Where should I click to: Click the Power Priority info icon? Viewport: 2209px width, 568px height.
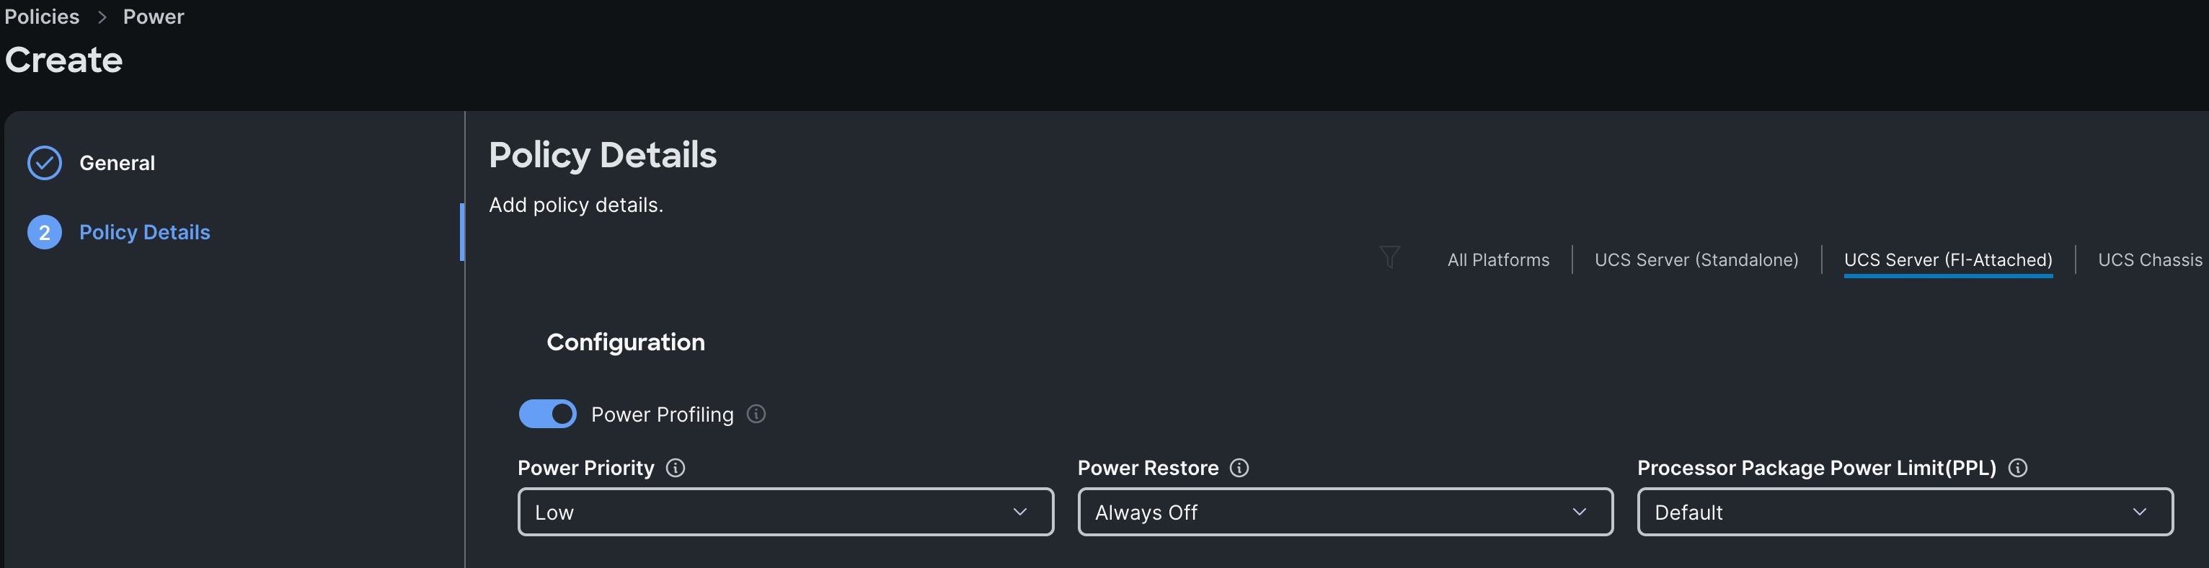[x=676, y=468]
